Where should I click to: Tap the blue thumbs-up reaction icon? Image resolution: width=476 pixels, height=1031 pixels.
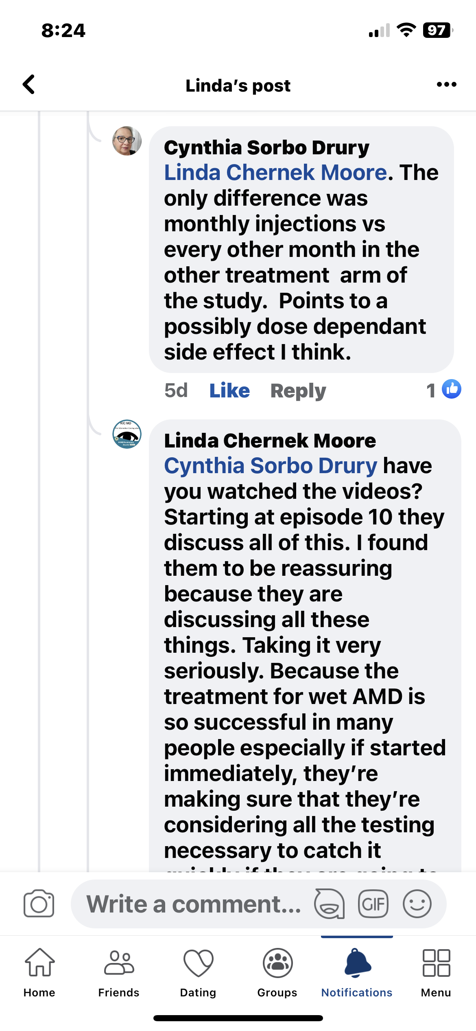pyautogui.click(x=451, y=389)
